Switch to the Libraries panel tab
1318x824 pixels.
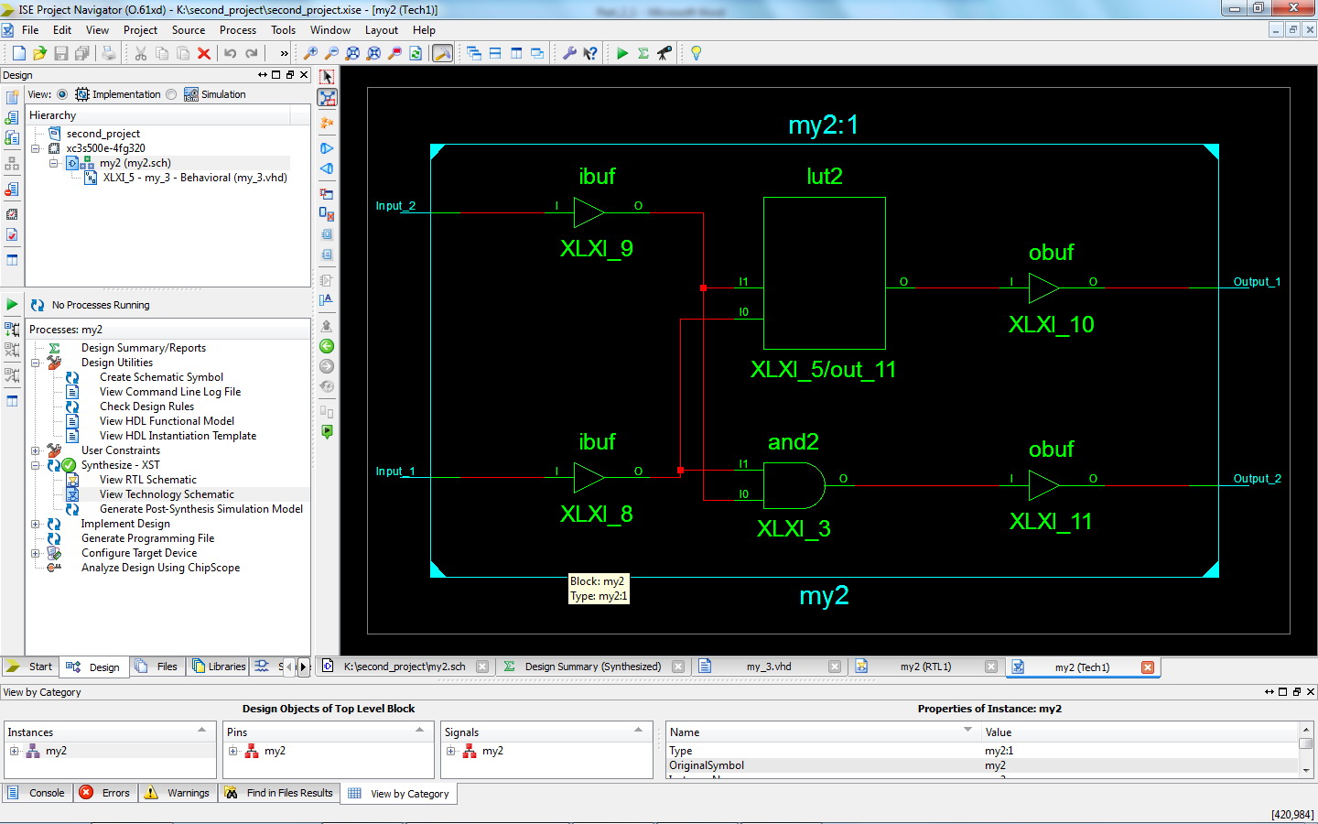[219, 667]
